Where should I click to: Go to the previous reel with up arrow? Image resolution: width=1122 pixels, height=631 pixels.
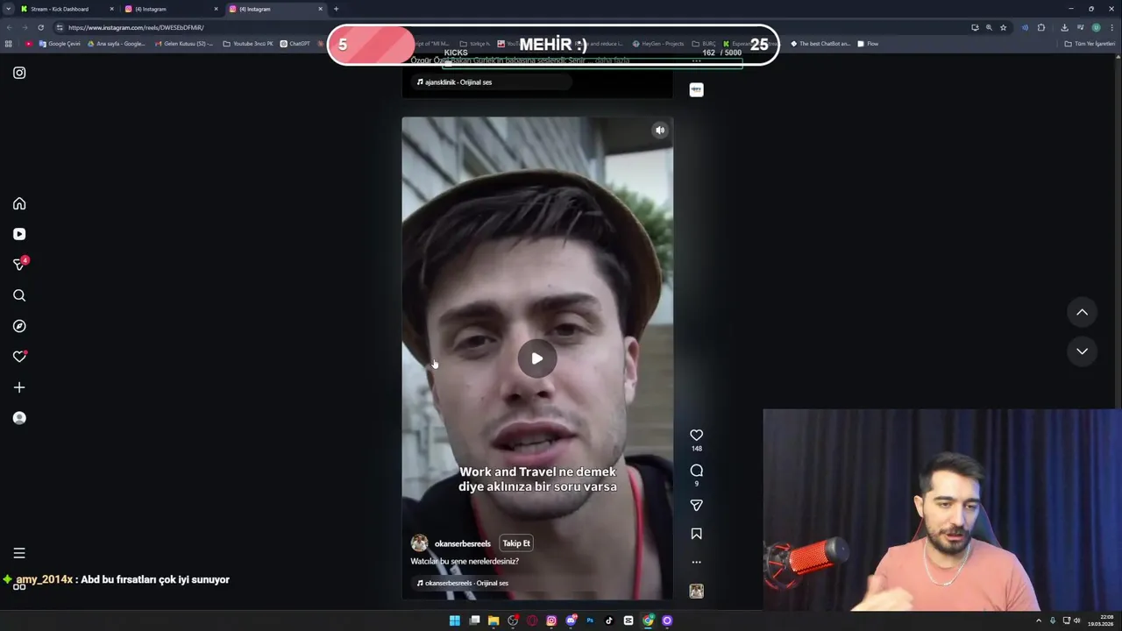(x=1083, y=312)
